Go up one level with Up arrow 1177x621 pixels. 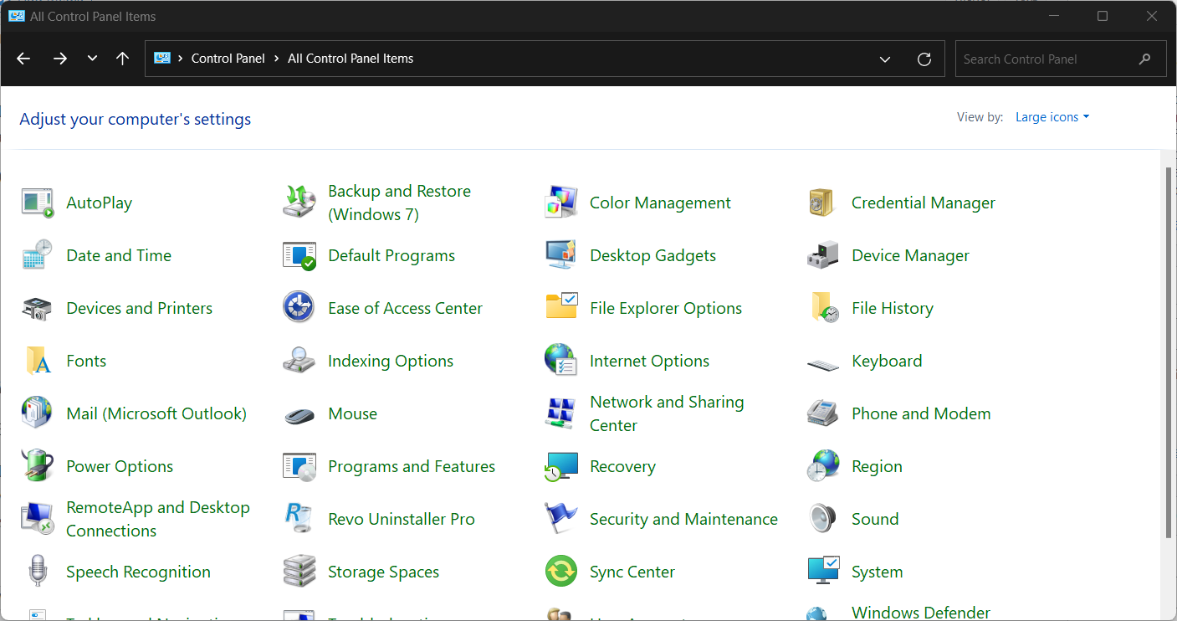[123, 59]
